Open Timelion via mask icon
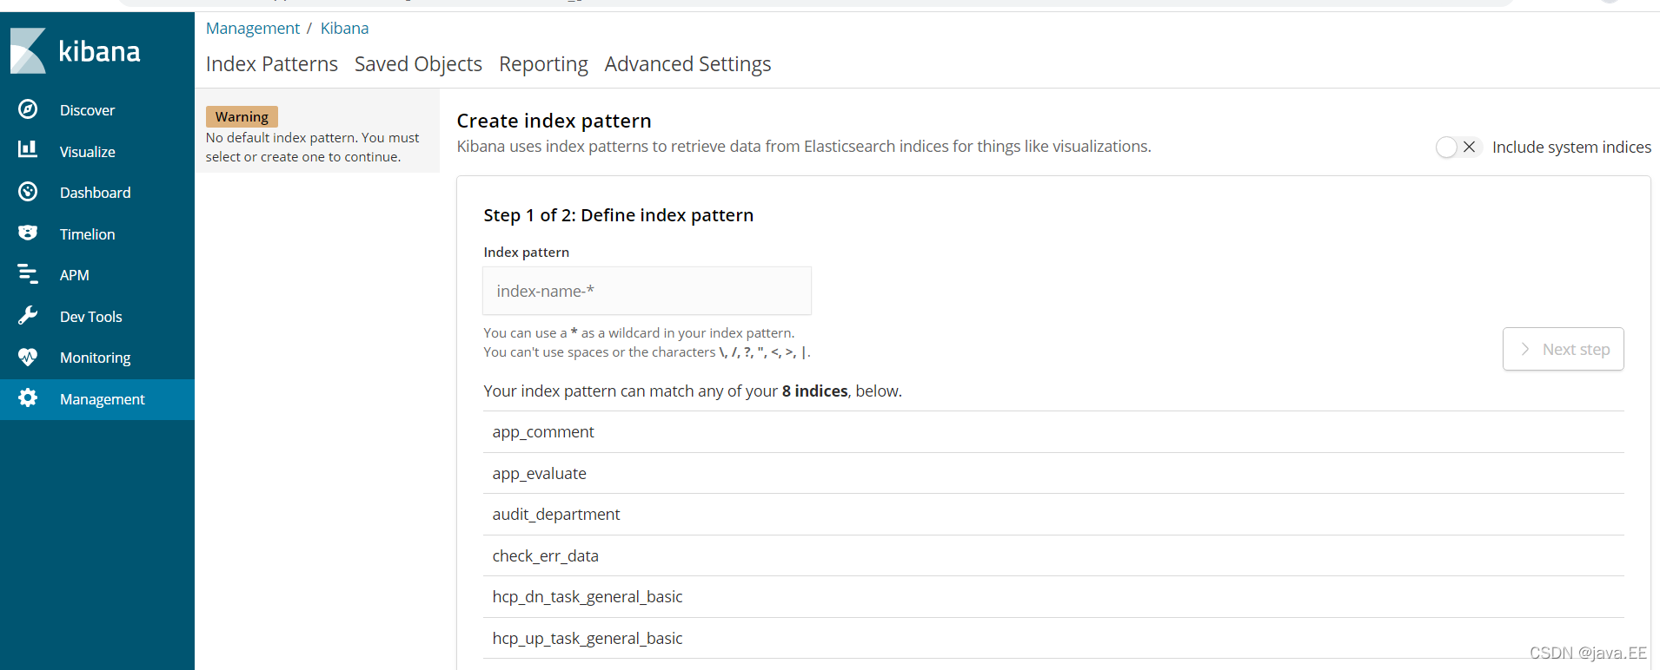This screenshot has width=1660, height=670. pos(28,233)
